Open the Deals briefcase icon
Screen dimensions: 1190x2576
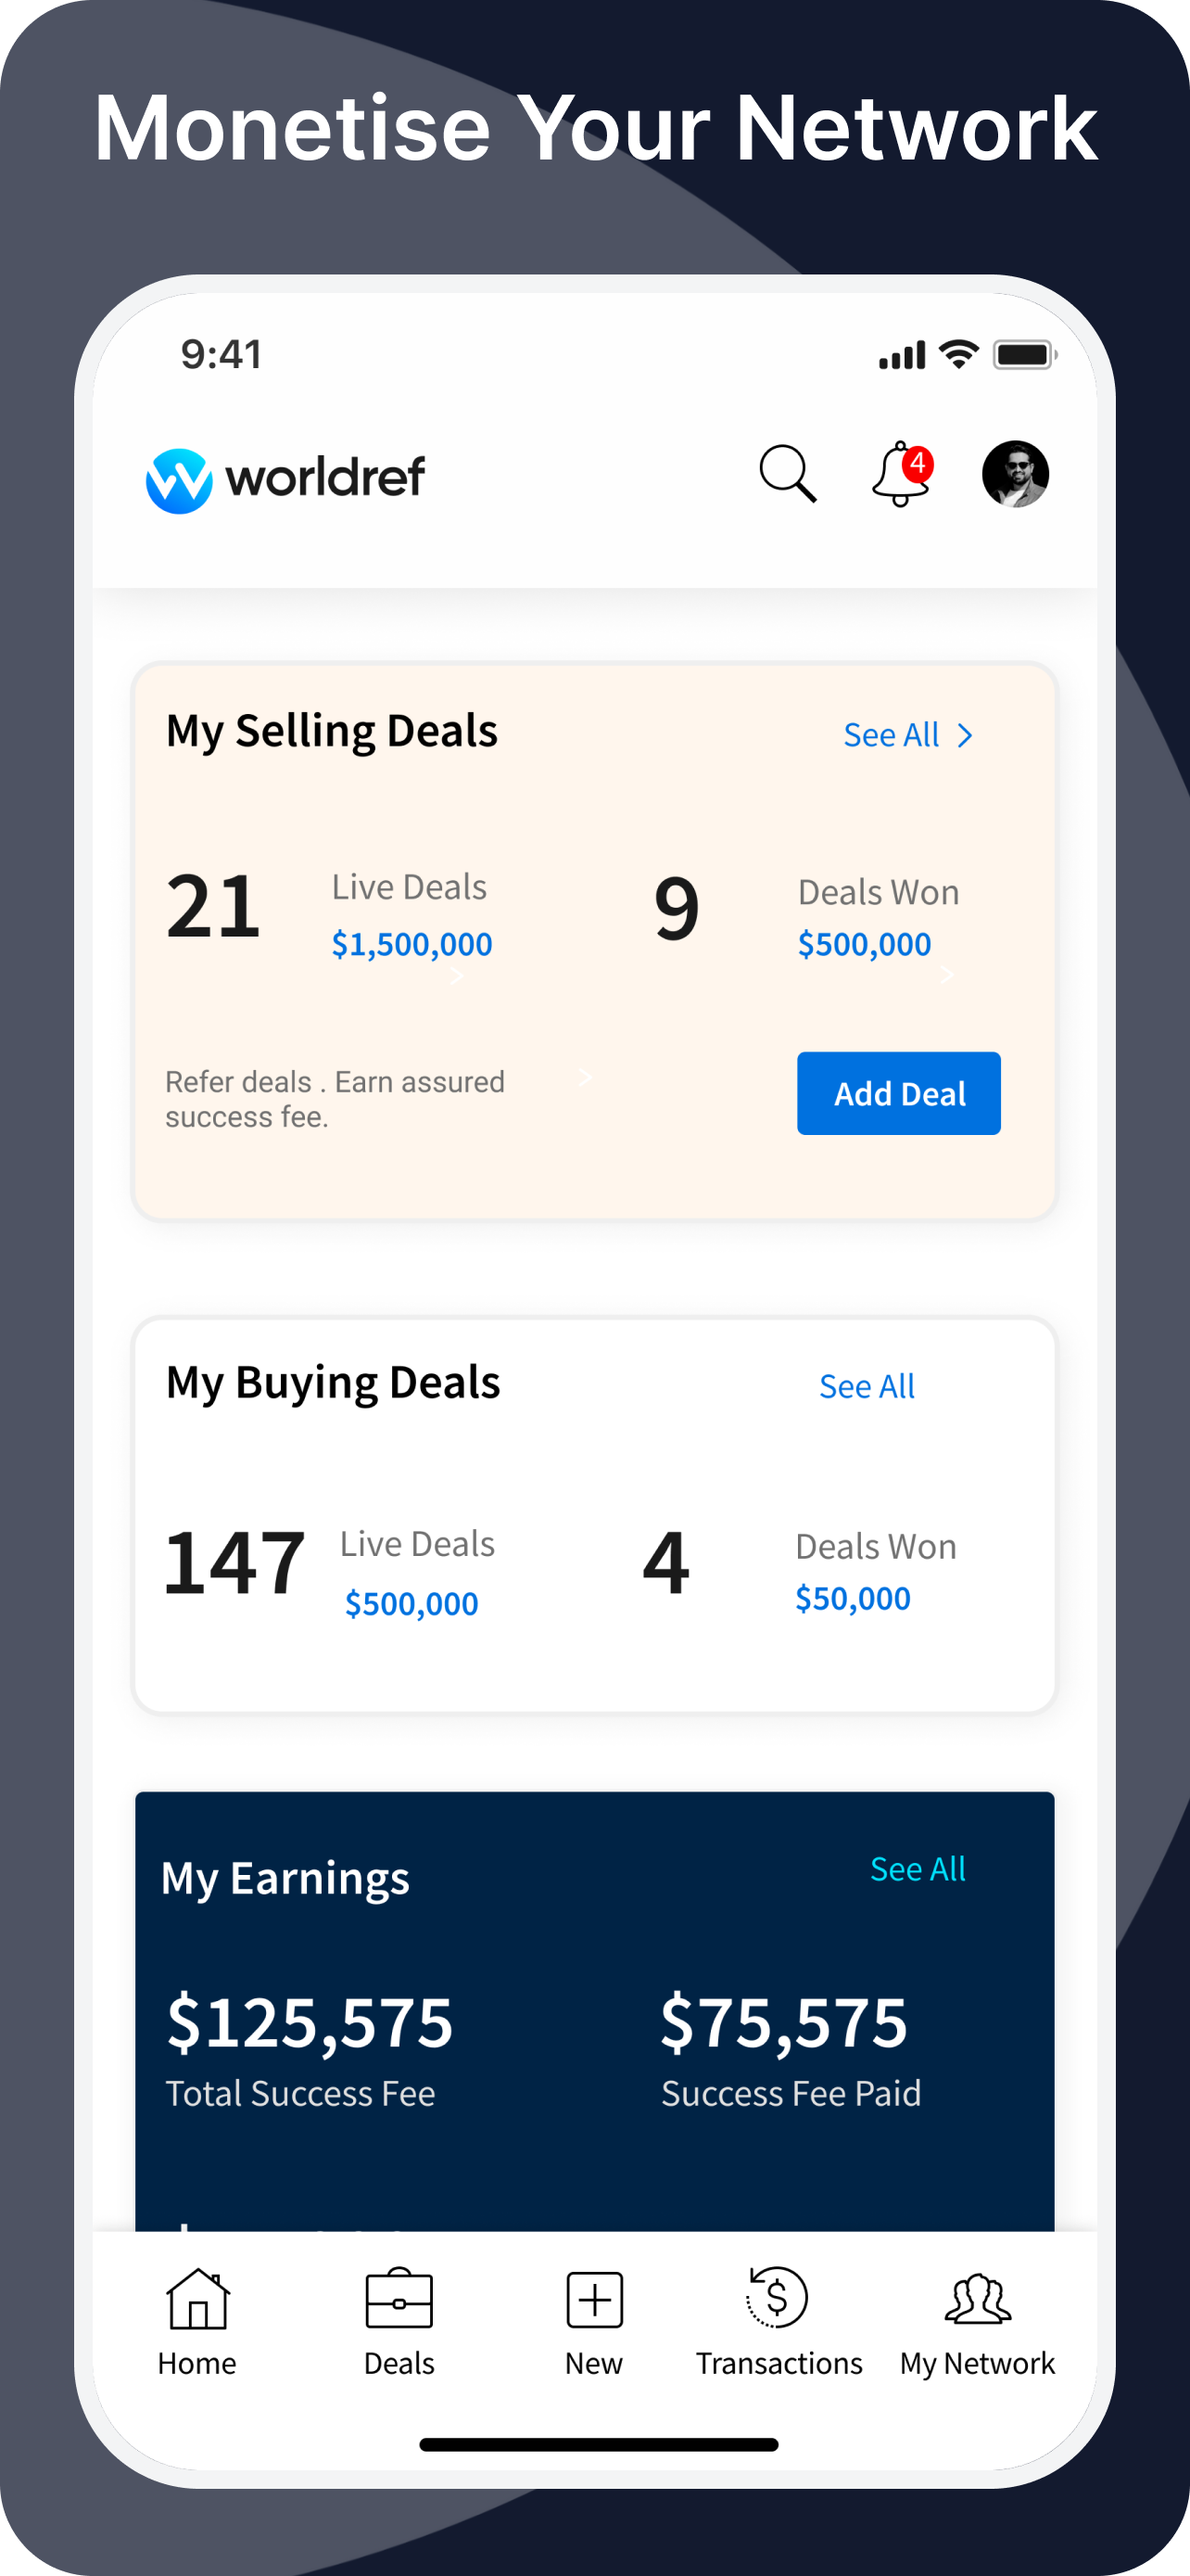(399, 2299)
